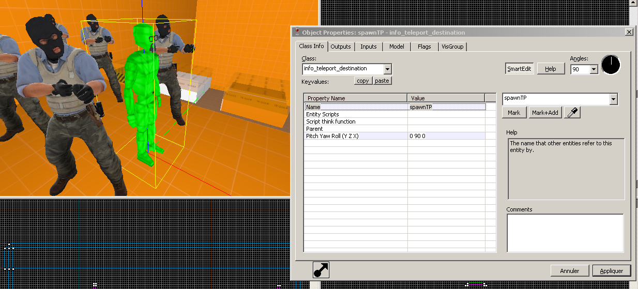Click the Object Properties title bar icon

[x=297, y=32]
